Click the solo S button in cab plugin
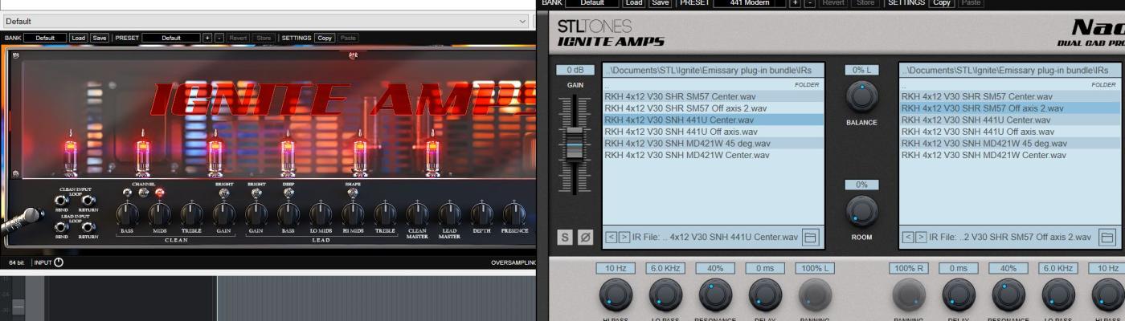The height and width of the screenshot is (321, 1125). tap(566, 237)
